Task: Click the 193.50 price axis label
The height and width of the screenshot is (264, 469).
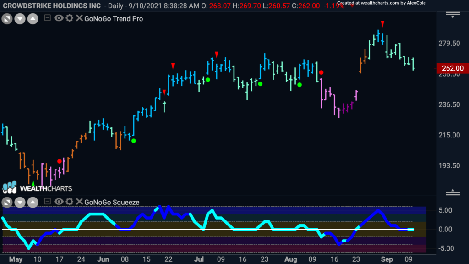Action: coord(449,166)
